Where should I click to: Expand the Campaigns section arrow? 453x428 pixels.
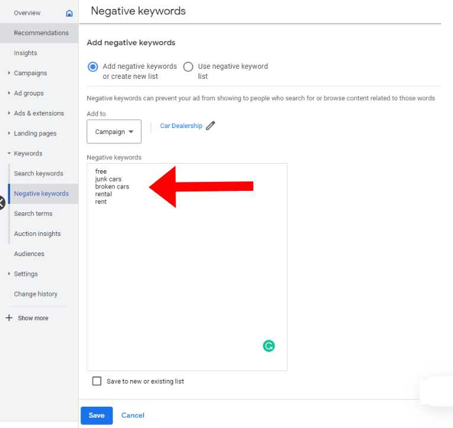[x=9, y=73]
